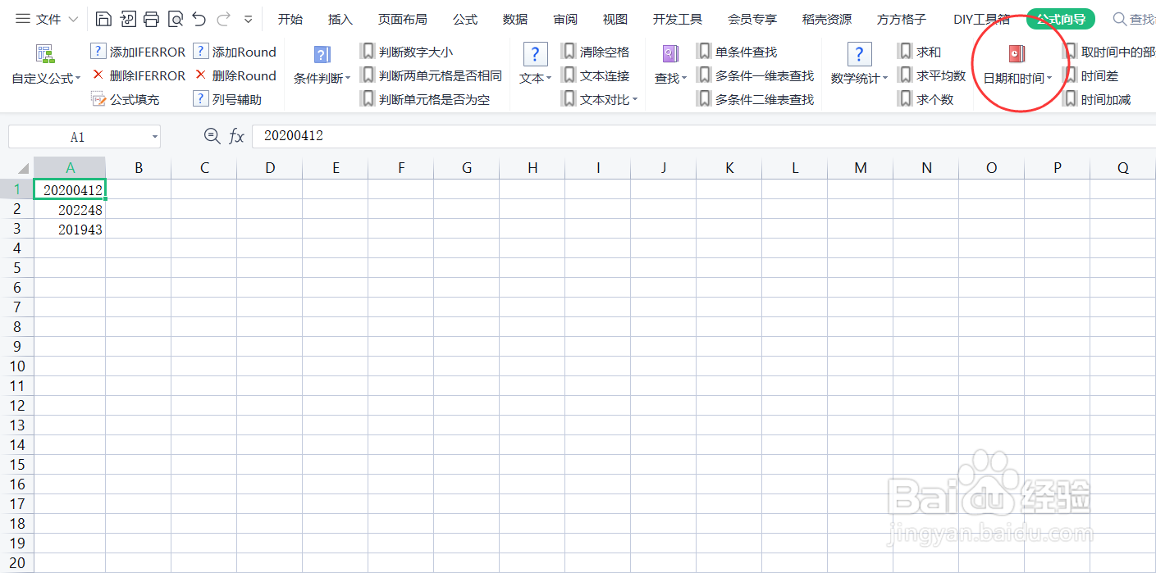Viewport: 1156px width, 573px height.
Task: Click 求平均数 item
Action: pyautogui.click(x=931, y=75)
